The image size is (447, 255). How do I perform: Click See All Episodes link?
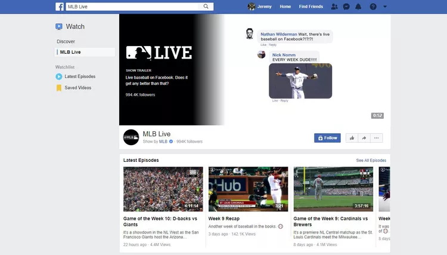[371, 161]
